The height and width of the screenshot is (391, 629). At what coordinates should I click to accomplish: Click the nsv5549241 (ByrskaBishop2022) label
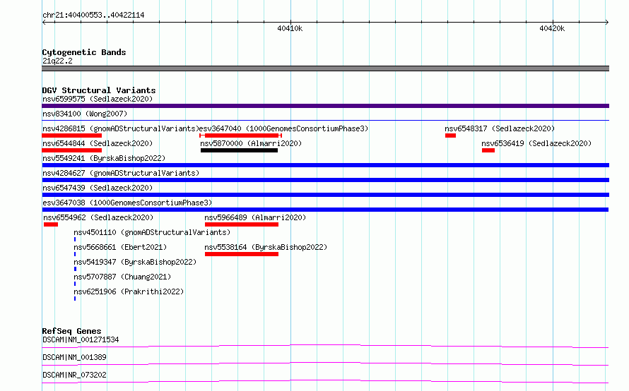pos(104,158)
